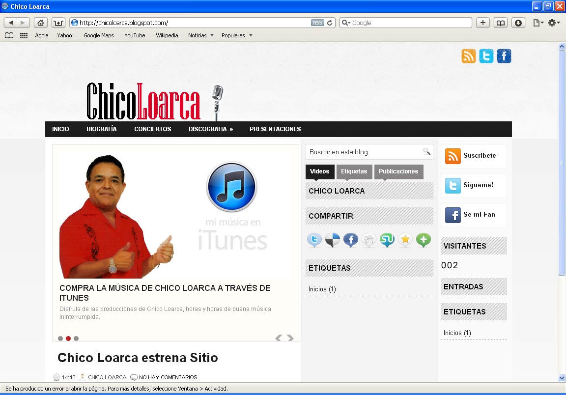Click the Twitter icon in header
This screenshot has width=566, height=395.
tap(486, 56)
